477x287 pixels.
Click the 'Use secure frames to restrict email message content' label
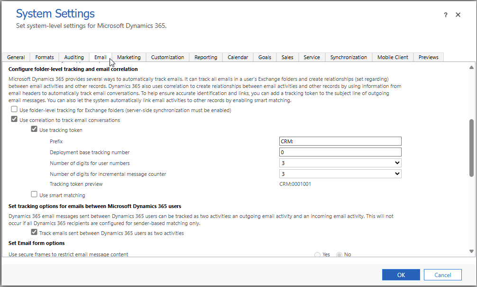pos(68,254)
